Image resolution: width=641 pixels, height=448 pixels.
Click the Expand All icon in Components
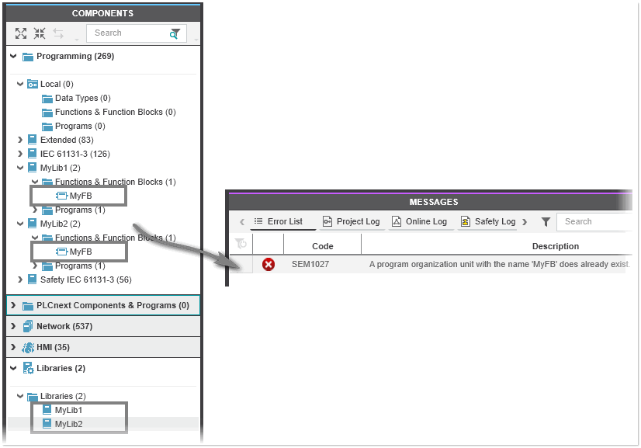(x=21, y=33)
